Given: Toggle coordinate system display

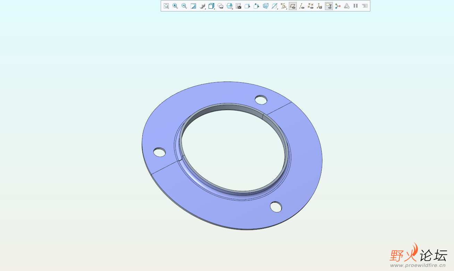Looking at the screenshot, I should [320, 6].
